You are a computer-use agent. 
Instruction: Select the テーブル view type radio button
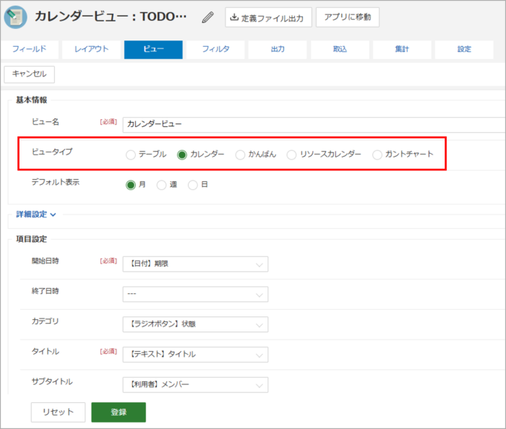click(131, 155)
